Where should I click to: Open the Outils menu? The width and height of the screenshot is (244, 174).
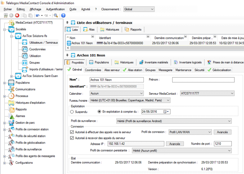[x=73, y=9]
